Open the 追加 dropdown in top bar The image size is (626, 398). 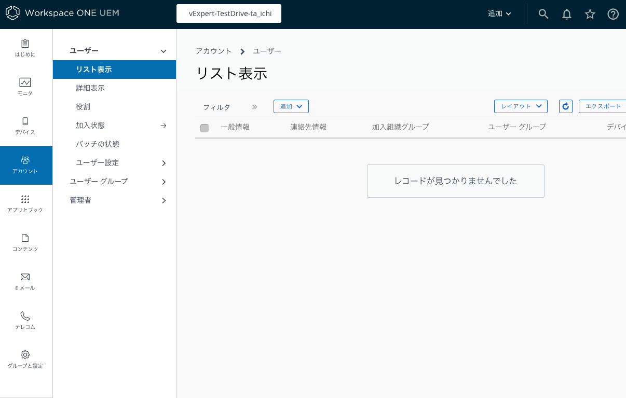tap(498, 13)
